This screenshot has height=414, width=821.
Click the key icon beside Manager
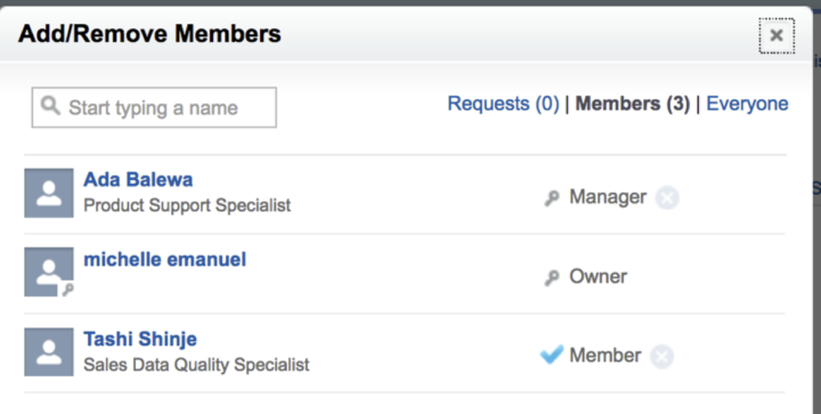(x=552, y=198)
